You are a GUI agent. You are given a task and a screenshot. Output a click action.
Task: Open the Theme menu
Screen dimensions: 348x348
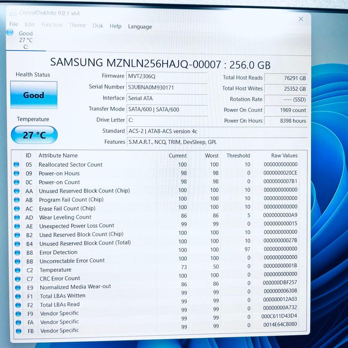pos(77,25)
